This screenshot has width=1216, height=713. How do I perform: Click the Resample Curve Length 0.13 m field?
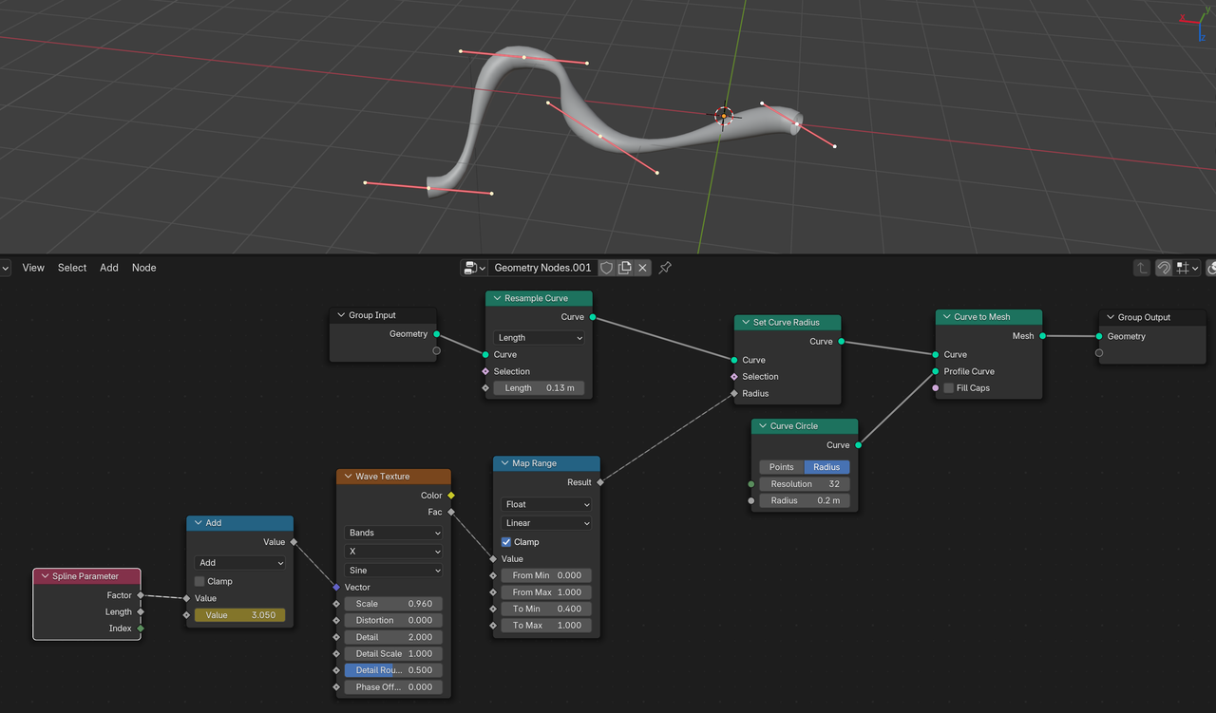[x=539, y=388]
